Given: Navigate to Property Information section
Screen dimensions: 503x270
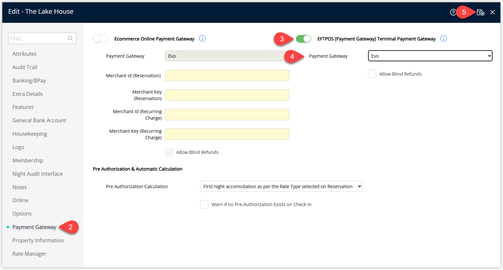Looking at the screenshot, I should coord(38,240).
